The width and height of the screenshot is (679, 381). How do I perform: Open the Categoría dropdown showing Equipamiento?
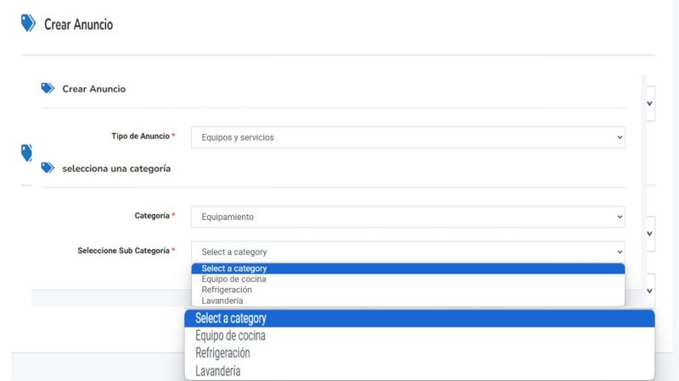point(407,217)
